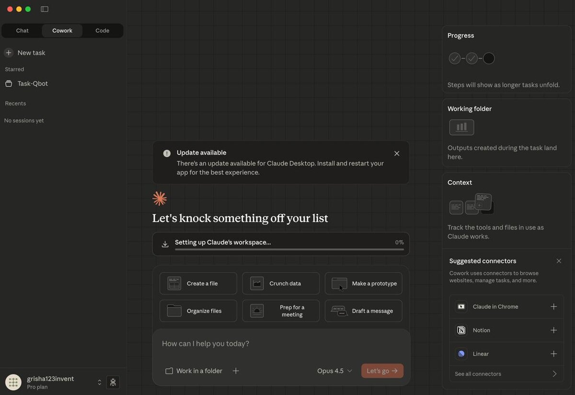Select the Prep for a meeting suggestion
Viewport: 575px width, 395px height.
(281, 311)
